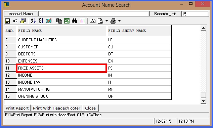Click the scrollbar up arrow
Image resolution: width=213 pixels, height=128 pixels.
coord(203,28)
